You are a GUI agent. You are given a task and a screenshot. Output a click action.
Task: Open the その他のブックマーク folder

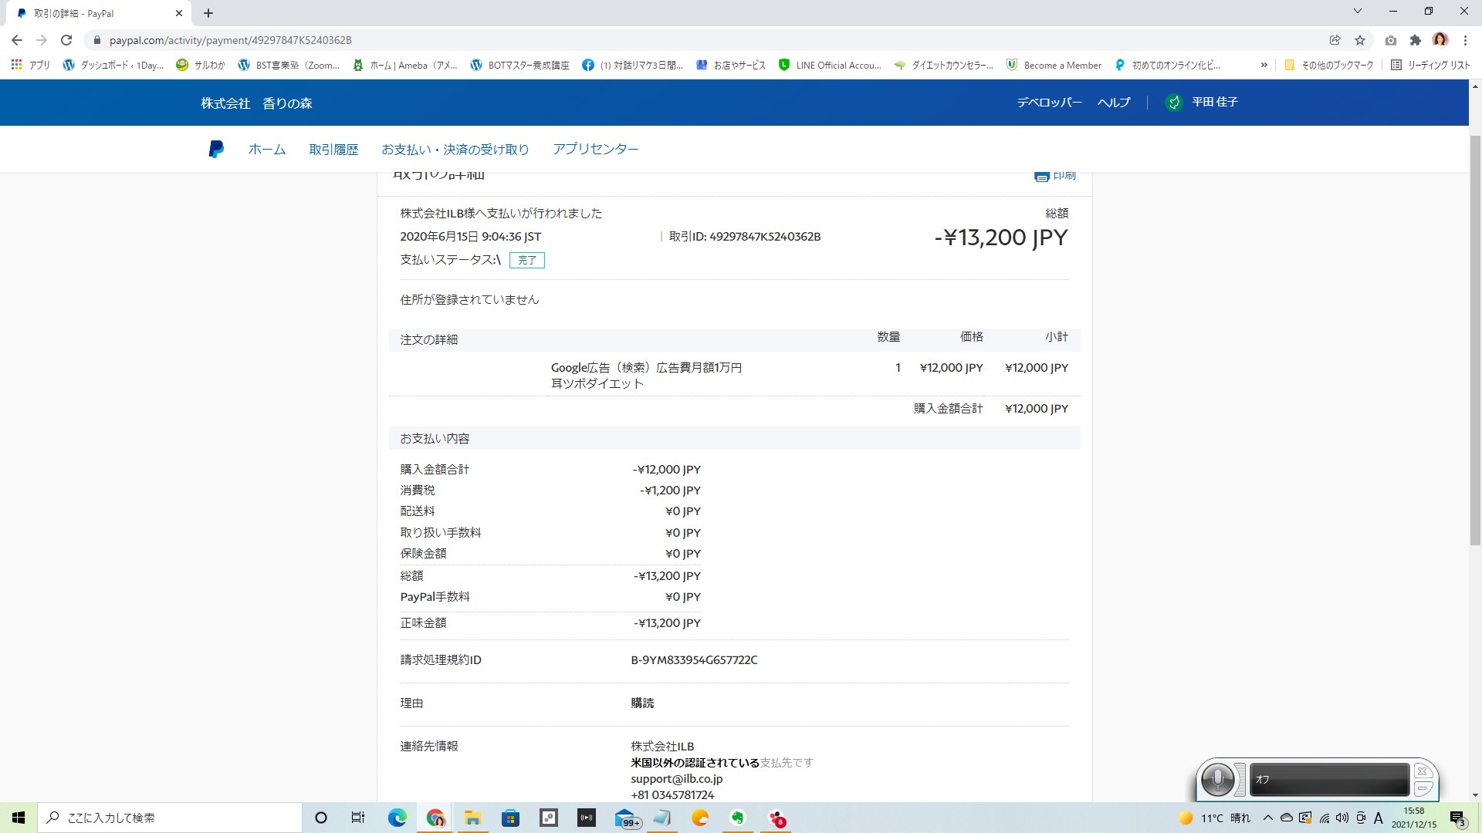coord(1328,66)
